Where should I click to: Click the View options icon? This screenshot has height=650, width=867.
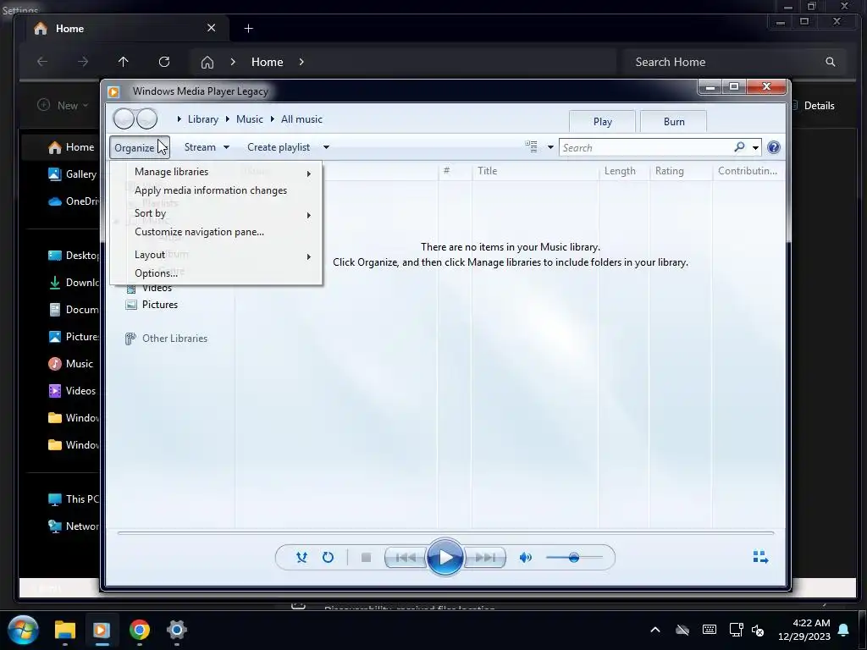[x=532, y=147]
